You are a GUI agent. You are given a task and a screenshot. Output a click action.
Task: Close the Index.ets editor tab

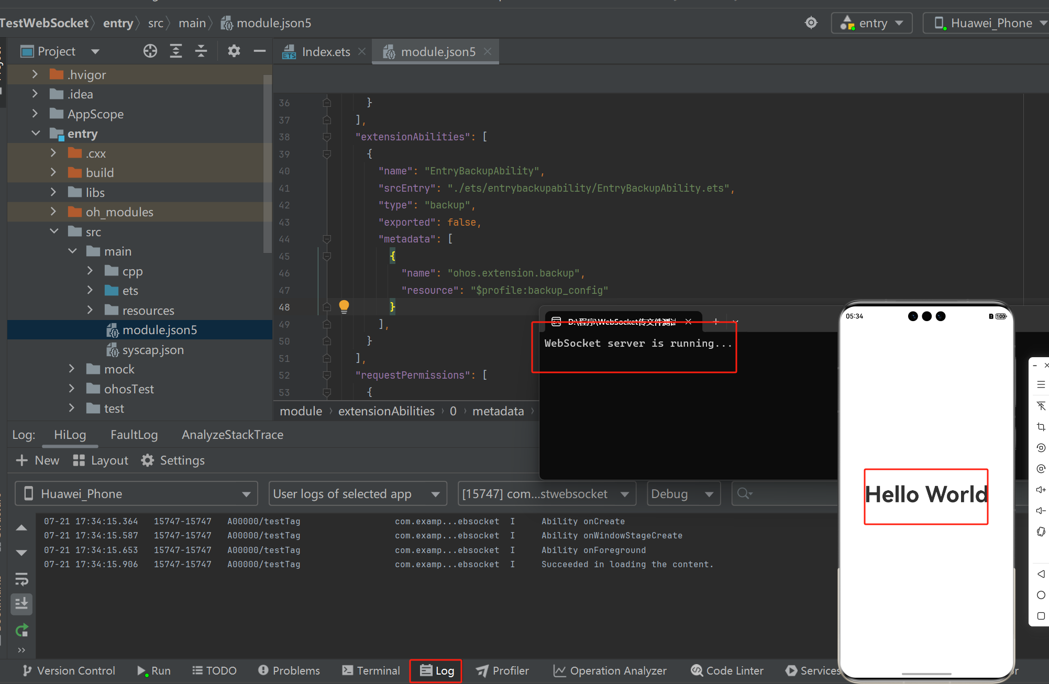pyautogui.click(x=361, y=51)
